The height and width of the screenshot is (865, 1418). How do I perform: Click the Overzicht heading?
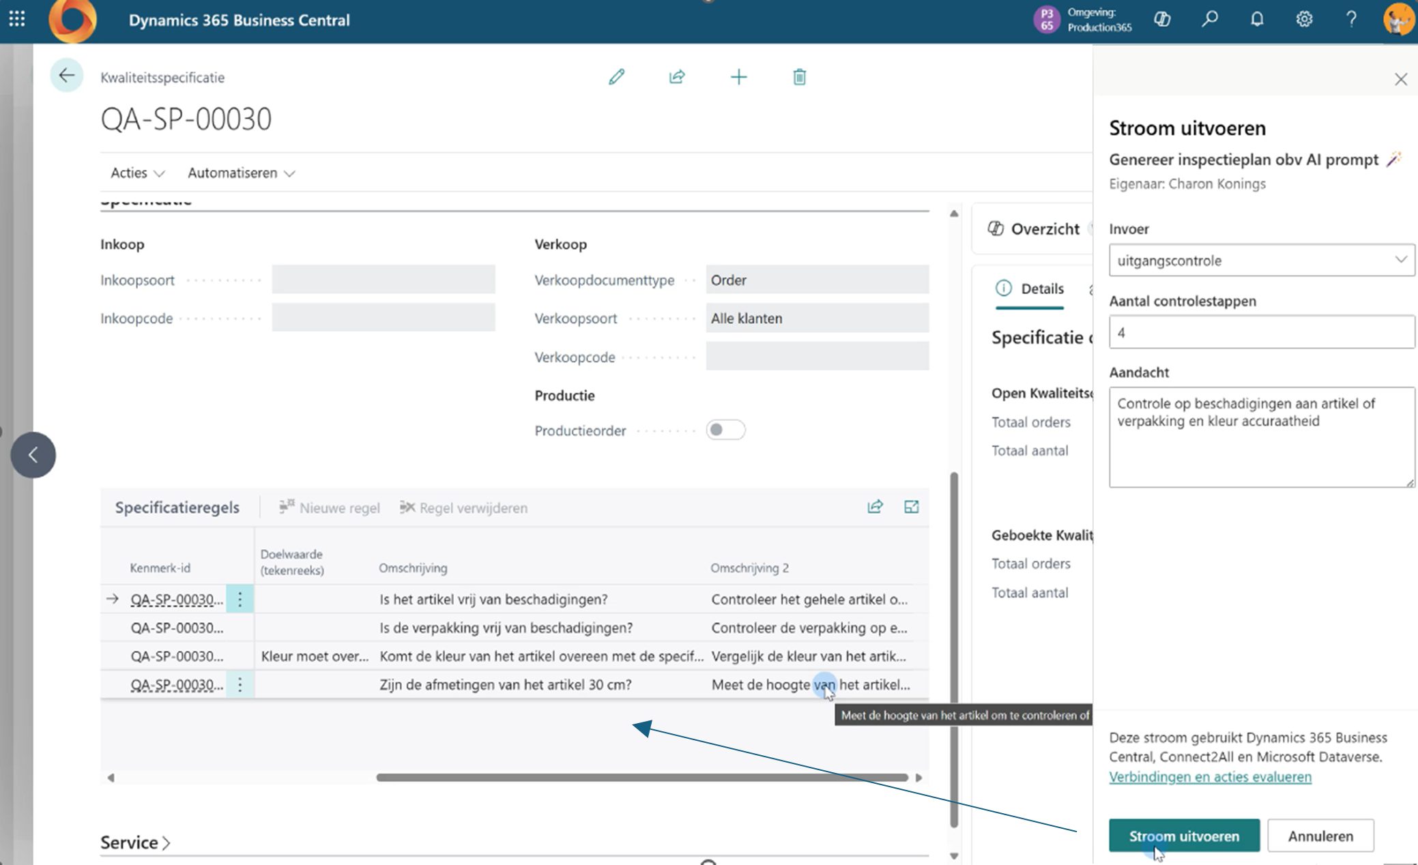click(1045, 229)
